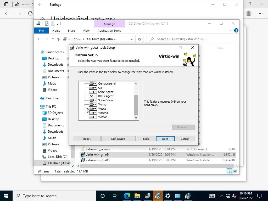Select the virtio-win_license text file

point(98,149)
